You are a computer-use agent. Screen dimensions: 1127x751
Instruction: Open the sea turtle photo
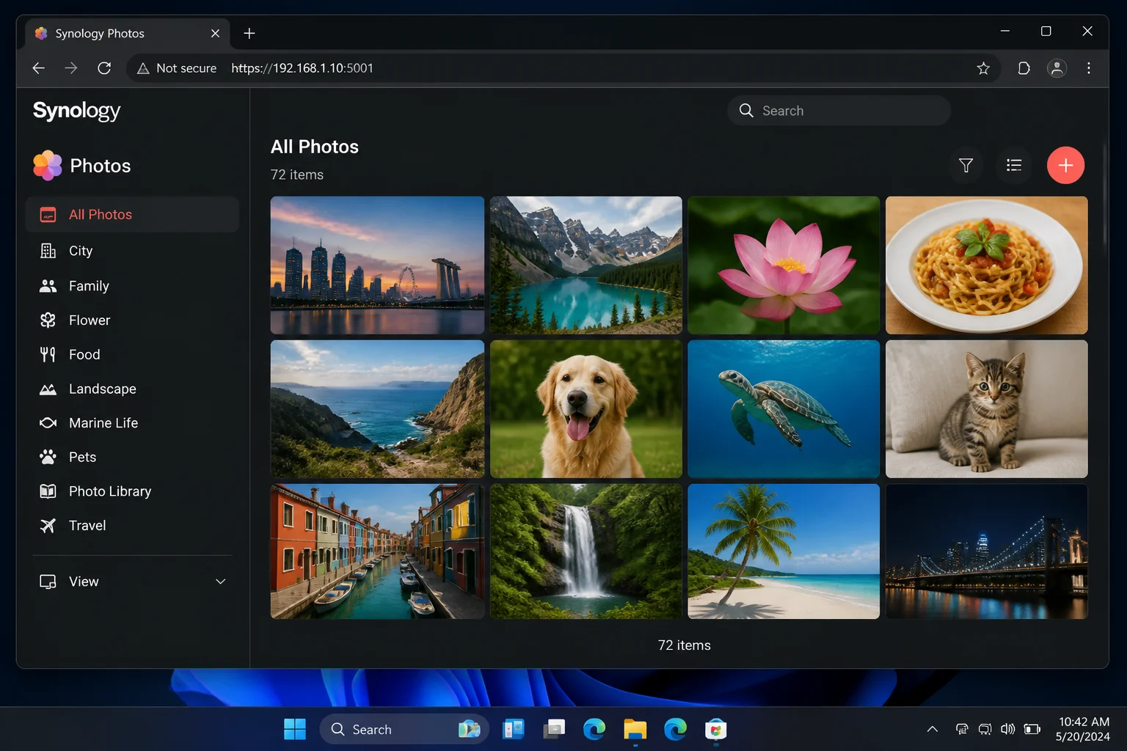click(784, 409)
